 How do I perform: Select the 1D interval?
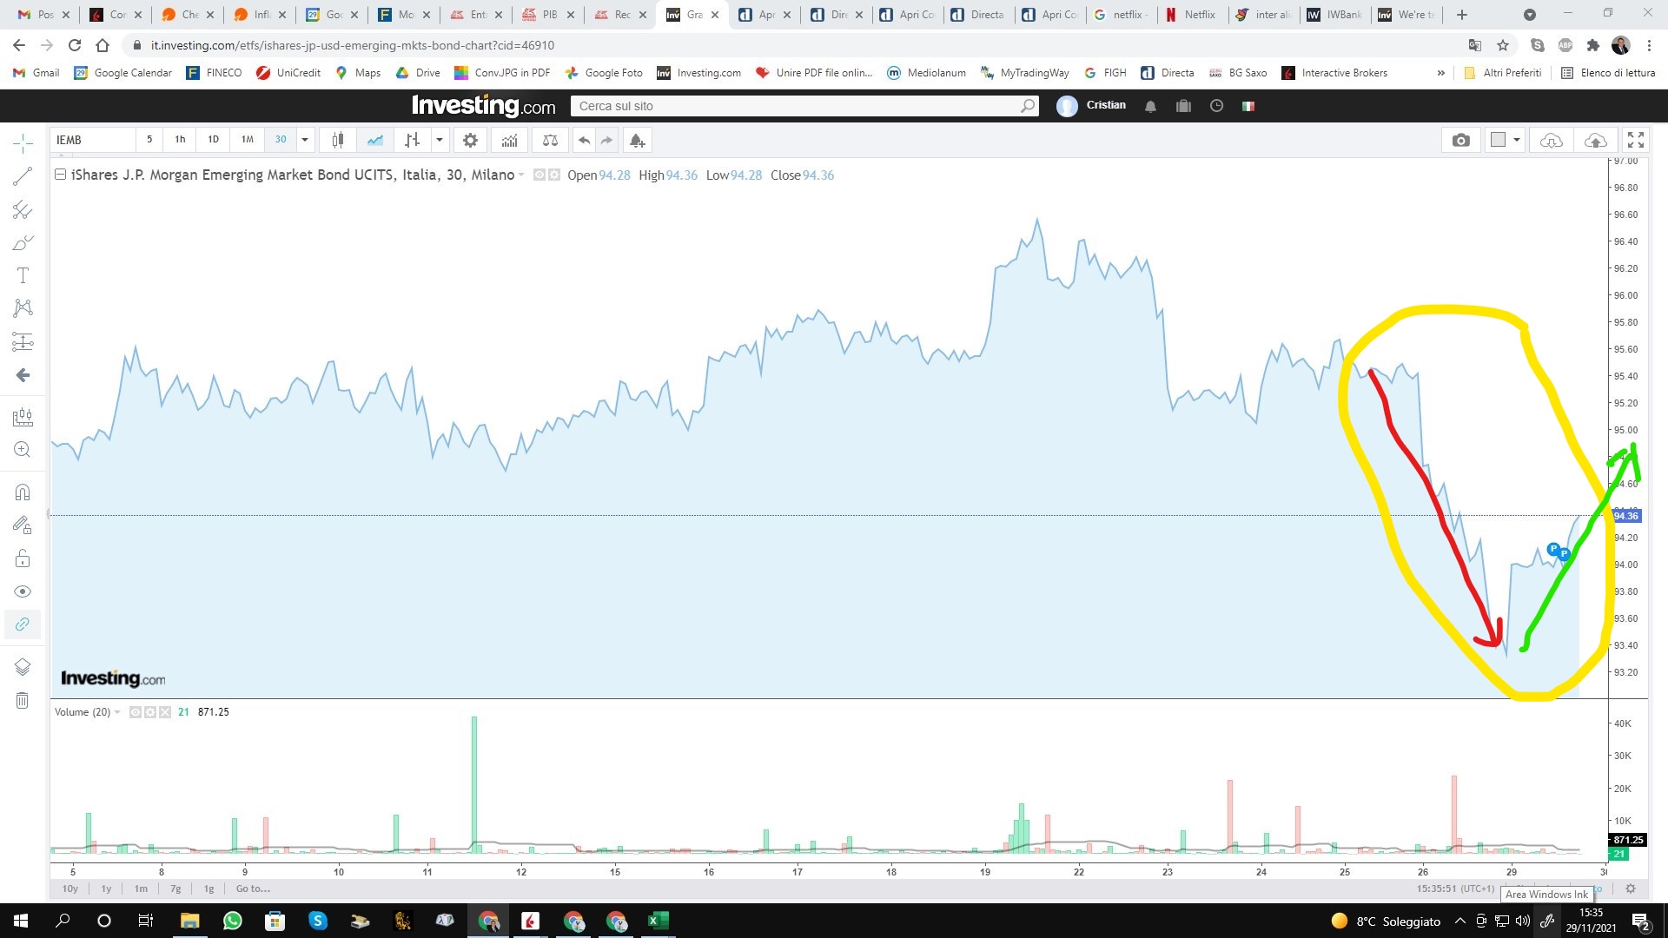click(213, 139)
